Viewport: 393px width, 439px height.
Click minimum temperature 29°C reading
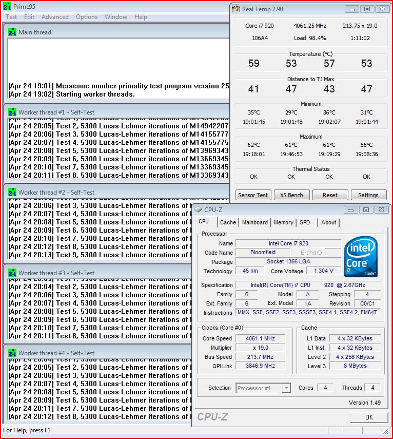pos(291,112)
